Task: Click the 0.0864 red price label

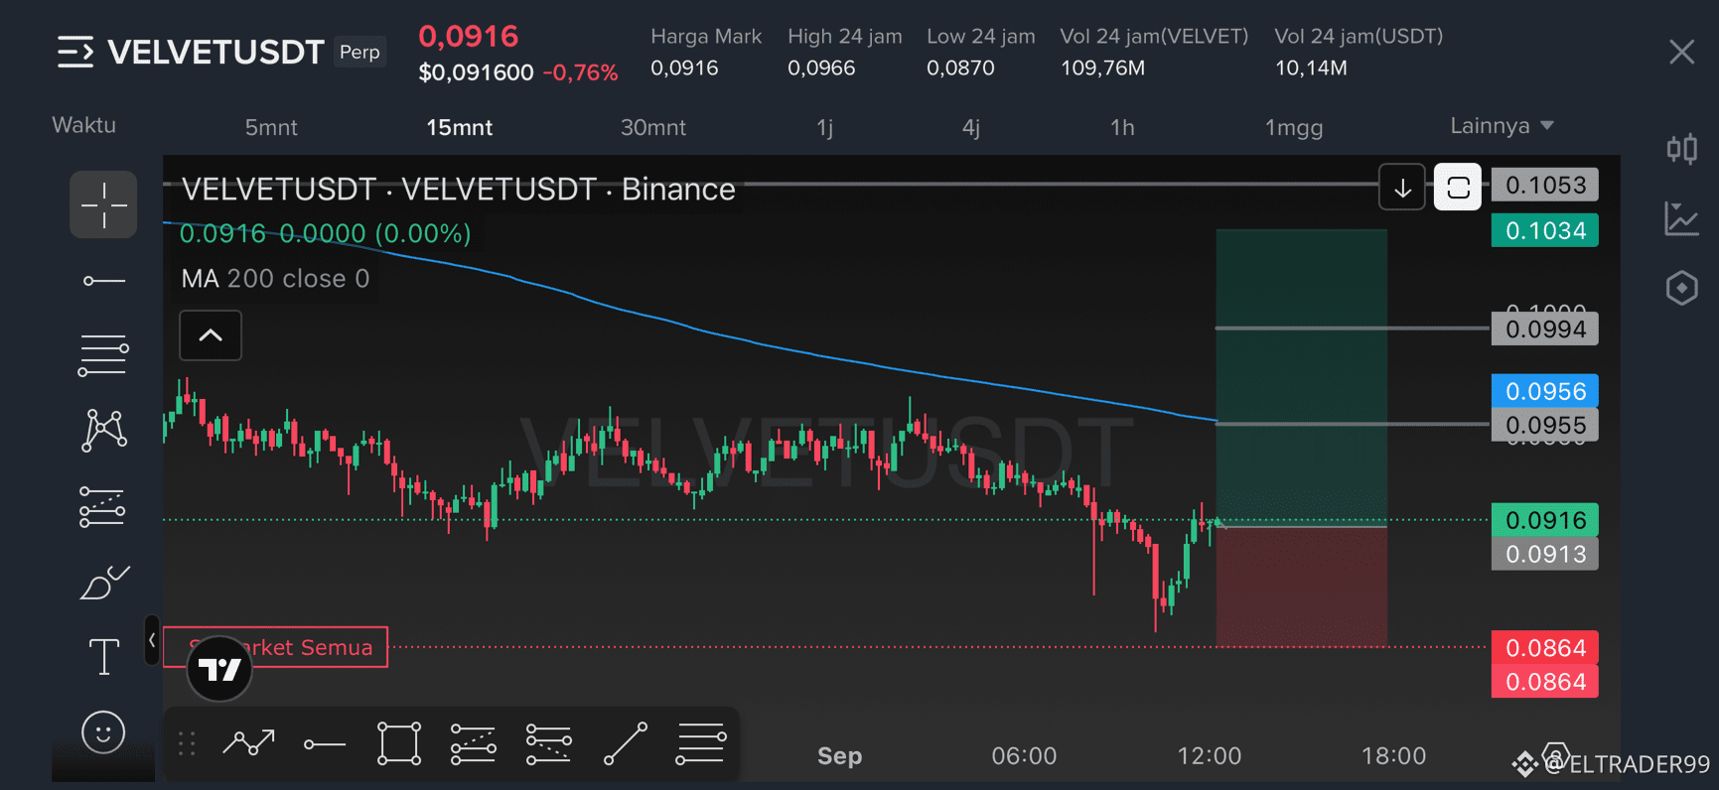Action: 1545,648
